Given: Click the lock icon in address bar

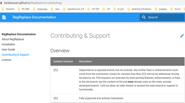Looking at the screenshot, I should [x=1, y=3].
